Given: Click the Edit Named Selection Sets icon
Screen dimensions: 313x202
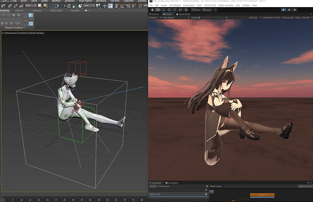Looking at the screenshot, I should pos(140,6).
